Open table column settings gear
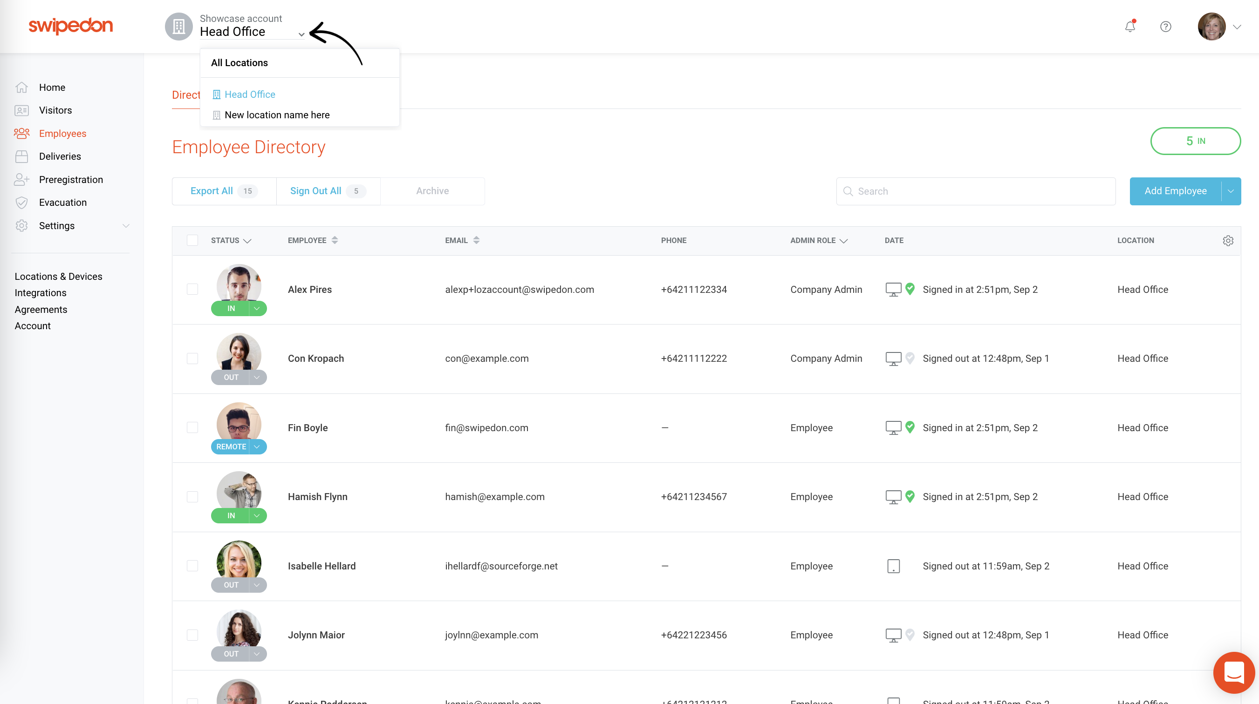Viewport: 1259px width, 704px height. (1228, 240)
